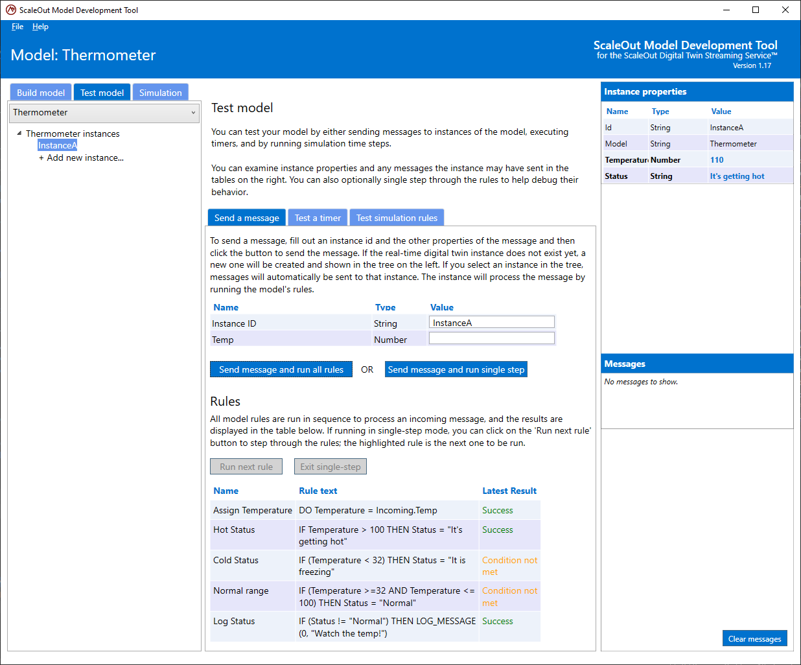Minimize the ScaleOut Model Development Tool window
This screenshot has height=665, width=801.
point(726,10)
